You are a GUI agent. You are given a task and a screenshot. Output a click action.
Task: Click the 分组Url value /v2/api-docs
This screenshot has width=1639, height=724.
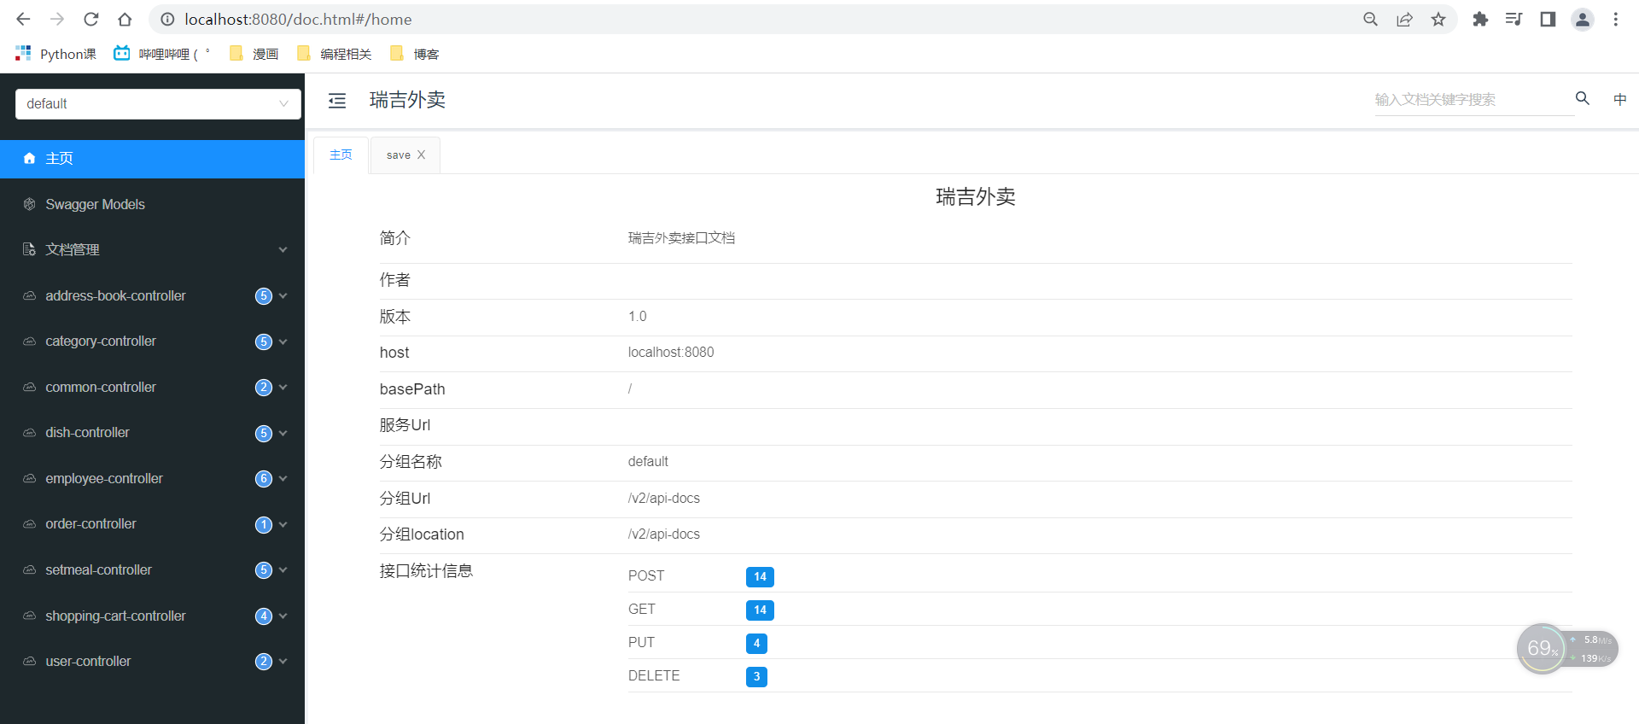click(x=664, y=498)
